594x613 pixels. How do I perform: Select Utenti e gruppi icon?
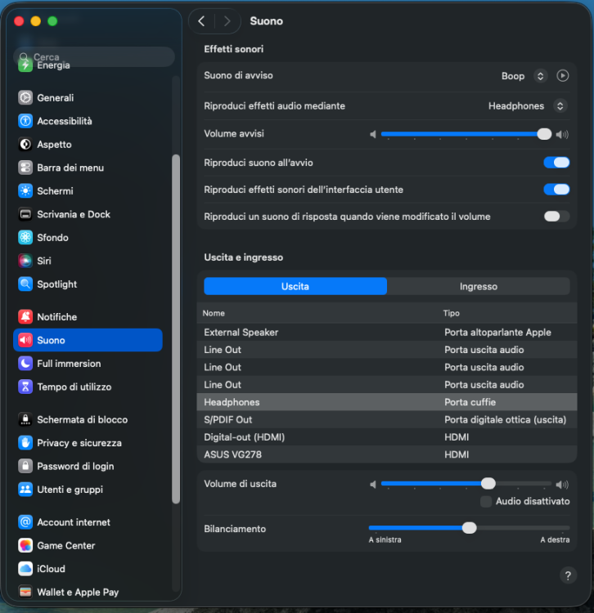point(25,490)
